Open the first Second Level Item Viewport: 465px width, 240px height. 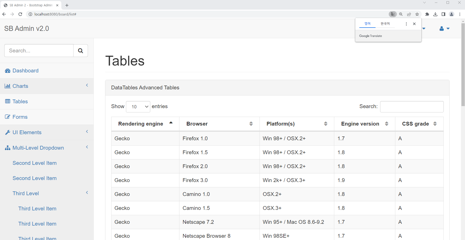point(35,163)
